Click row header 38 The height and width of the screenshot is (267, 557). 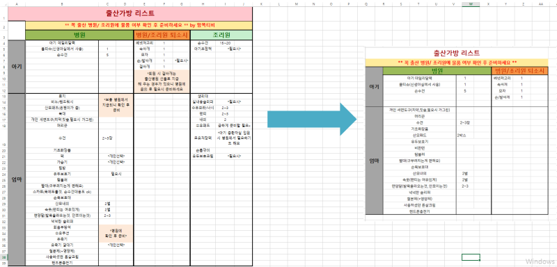(4, 257)
